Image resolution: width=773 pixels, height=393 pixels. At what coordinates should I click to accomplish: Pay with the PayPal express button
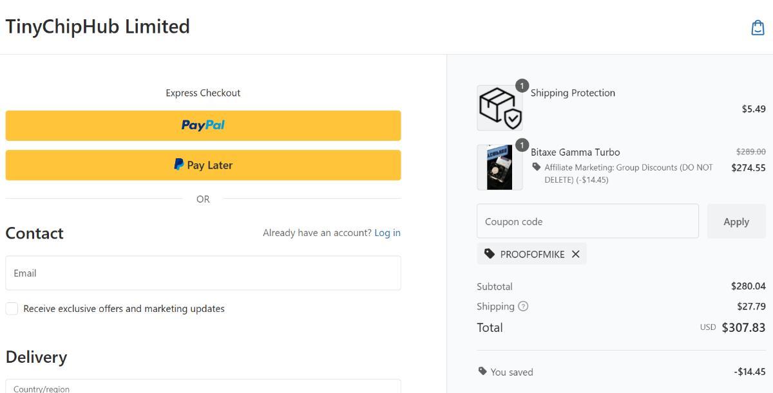203,125
